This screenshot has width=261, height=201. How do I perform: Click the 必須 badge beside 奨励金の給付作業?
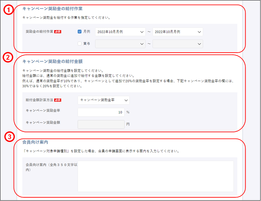click(x=58, y=31)
